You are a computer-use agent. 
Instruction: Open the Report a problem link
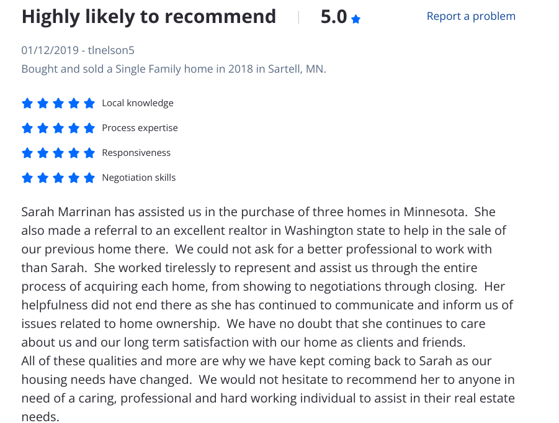click(x=470, y=16)
